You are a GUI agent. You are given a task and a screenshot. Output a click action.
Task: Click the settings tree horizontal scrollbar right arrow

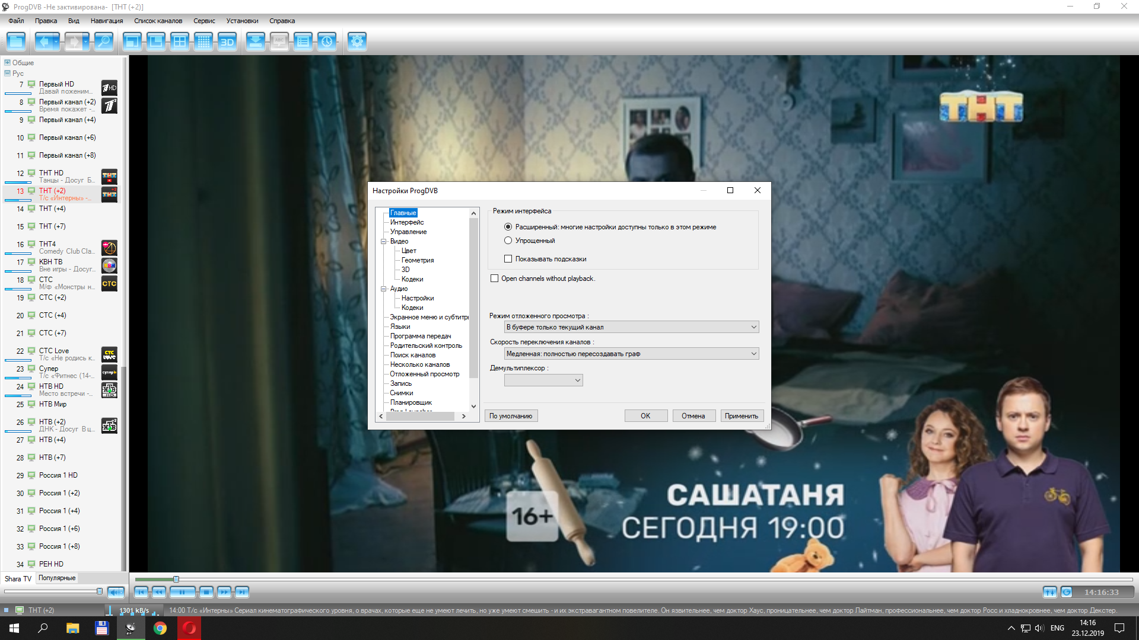point(464,417)
